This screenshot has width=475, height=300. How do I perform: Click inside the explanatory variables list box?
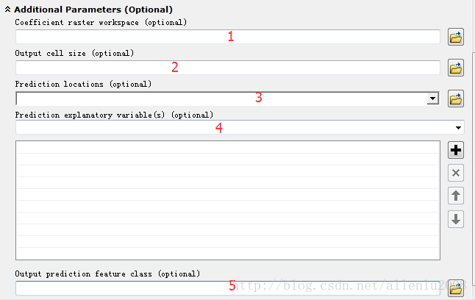(227, 200)
